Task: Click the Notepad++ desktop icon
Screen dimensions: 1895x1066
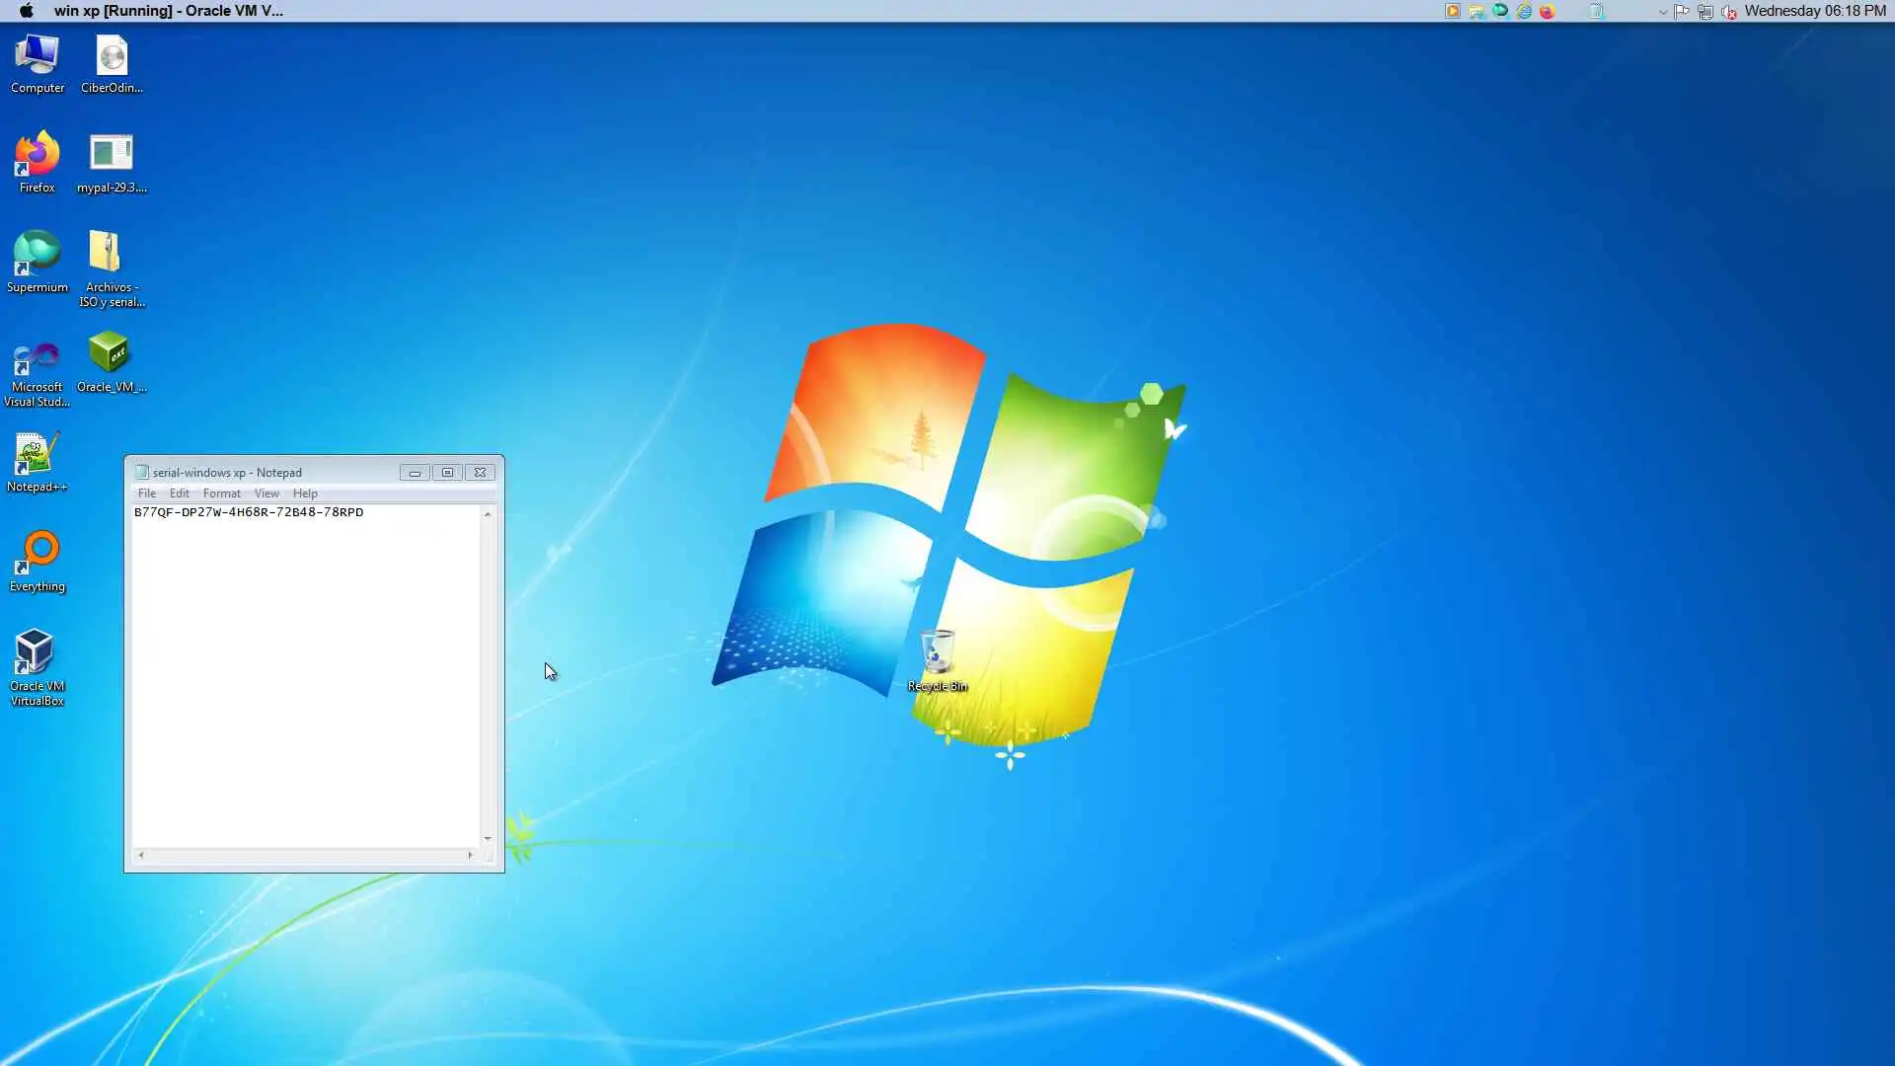Action: point(36,458)
